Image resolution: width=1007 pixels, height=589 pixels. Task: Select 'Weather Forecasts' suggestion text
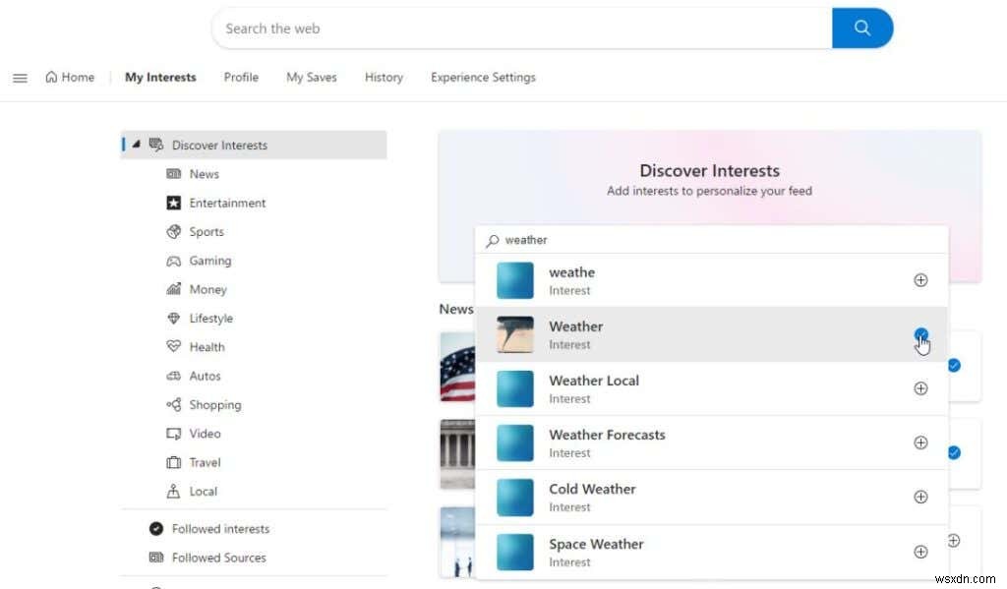tap(607, 435)
